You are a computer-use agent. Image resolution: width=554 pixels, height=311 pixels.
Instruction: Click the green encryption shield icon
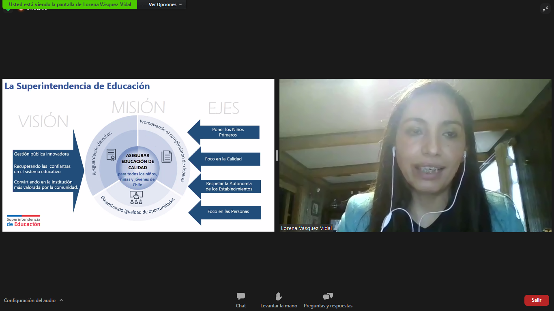click(8, 9)
